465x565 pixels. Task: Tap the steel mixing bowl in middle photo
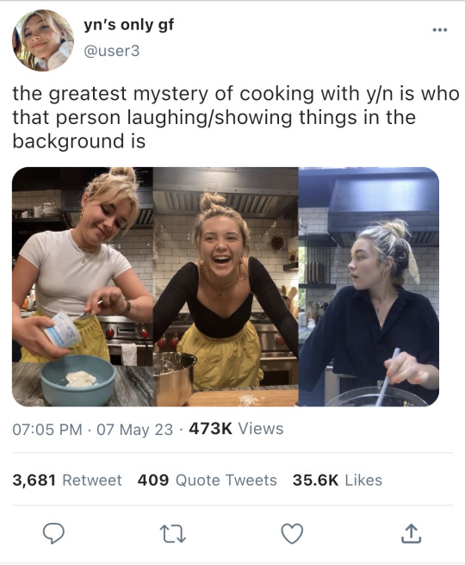pos(174,378)
